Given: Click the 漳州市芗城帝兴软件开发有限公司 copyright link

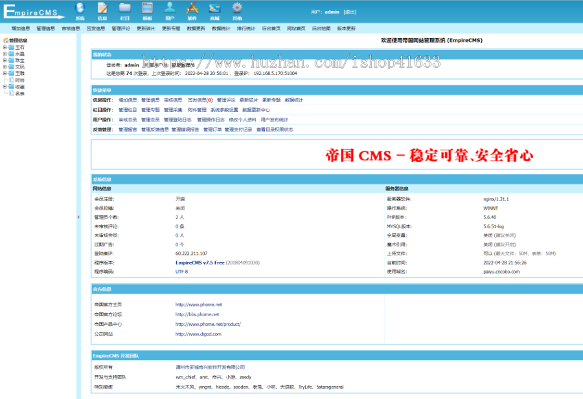Looking at the screenshot, I should [210, 367].
